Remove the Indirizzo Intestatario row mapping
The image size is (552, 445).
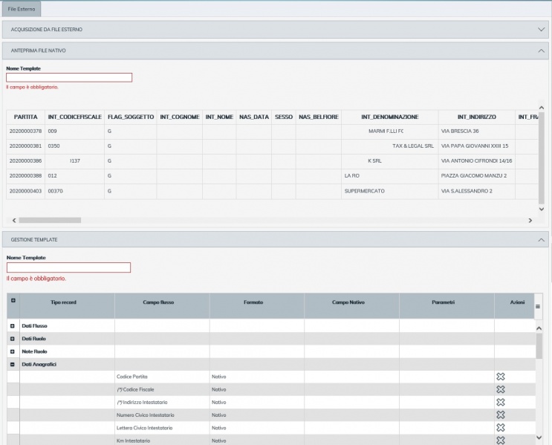click(500, 402)
